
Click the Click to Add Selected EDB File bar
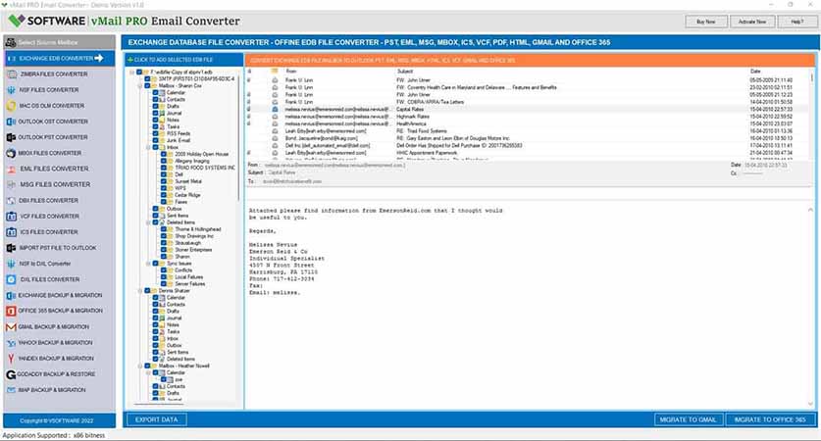(183, 60)
